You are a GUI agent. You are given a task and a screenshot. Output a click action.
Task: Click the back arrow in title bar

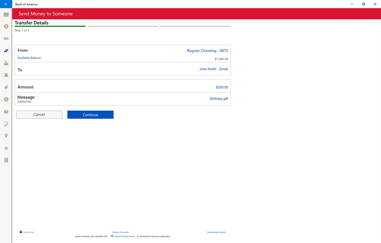(x=6, y=4)
